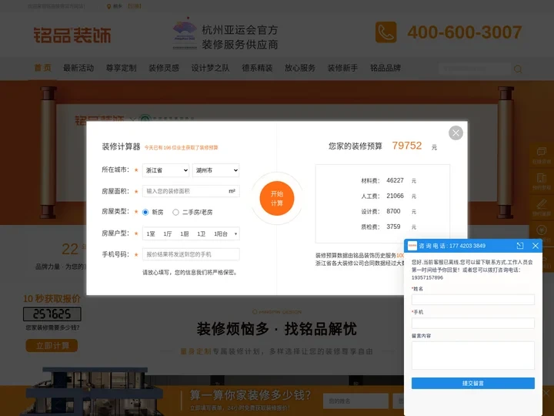
Task: Select 二手房/老房 house type
Action: [175, 213]
